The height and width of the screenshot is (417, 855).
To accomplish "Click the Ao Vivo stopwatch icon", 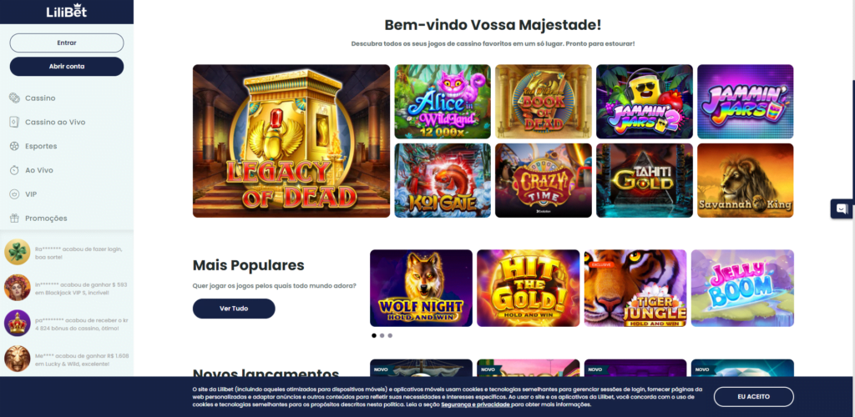I will [14, 170].
